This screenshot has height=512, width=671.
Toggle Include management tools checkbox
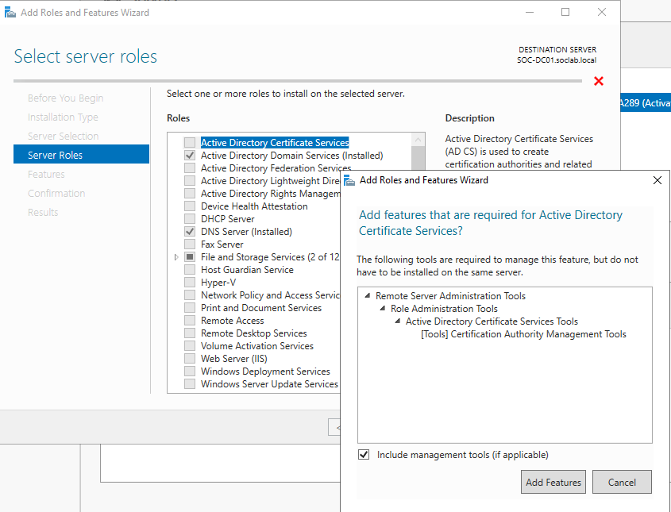364,455
